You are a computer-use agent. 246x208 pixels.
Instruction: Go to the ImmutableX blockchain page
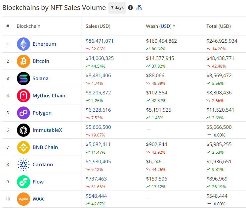(47, 130)
